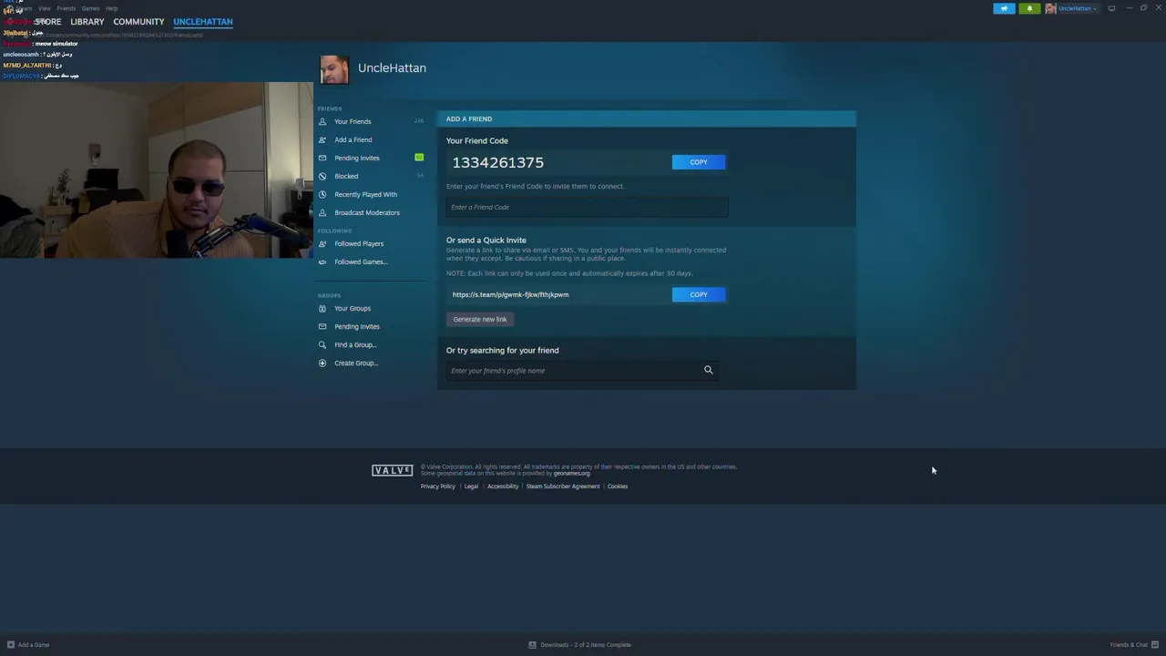Click the friend code number 1334261375

click(498, 162)
